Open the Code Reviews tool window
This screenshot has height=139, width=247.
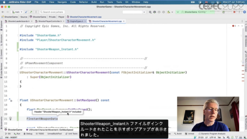click(x=2, y=70)
